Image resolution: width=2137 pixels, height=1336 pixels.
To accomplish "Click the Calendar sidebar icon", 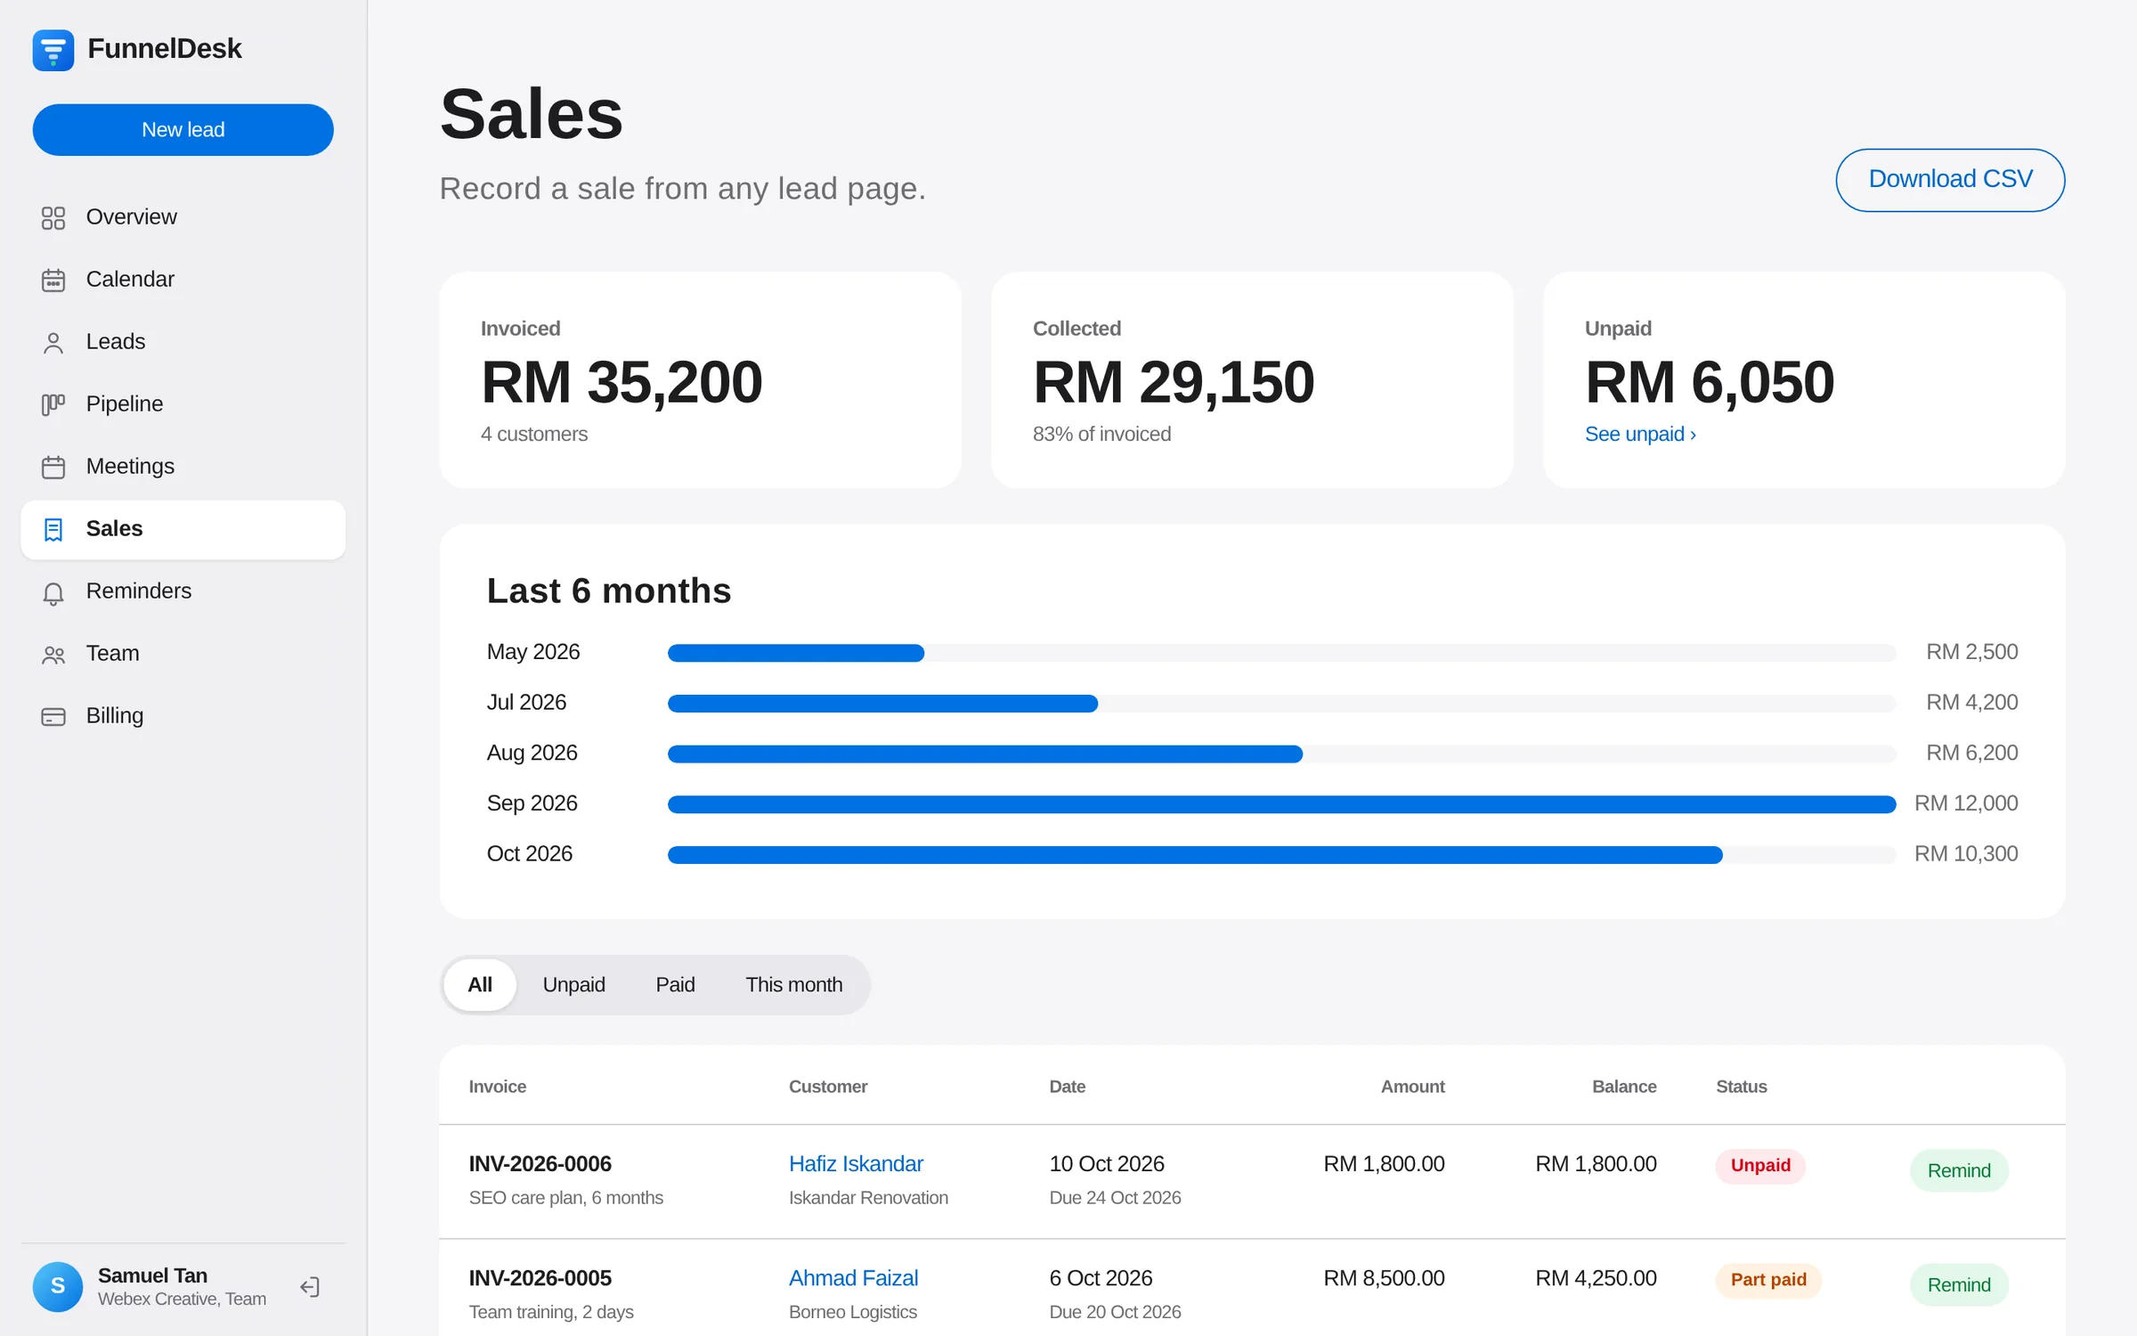I will click(x=53, y=280).
